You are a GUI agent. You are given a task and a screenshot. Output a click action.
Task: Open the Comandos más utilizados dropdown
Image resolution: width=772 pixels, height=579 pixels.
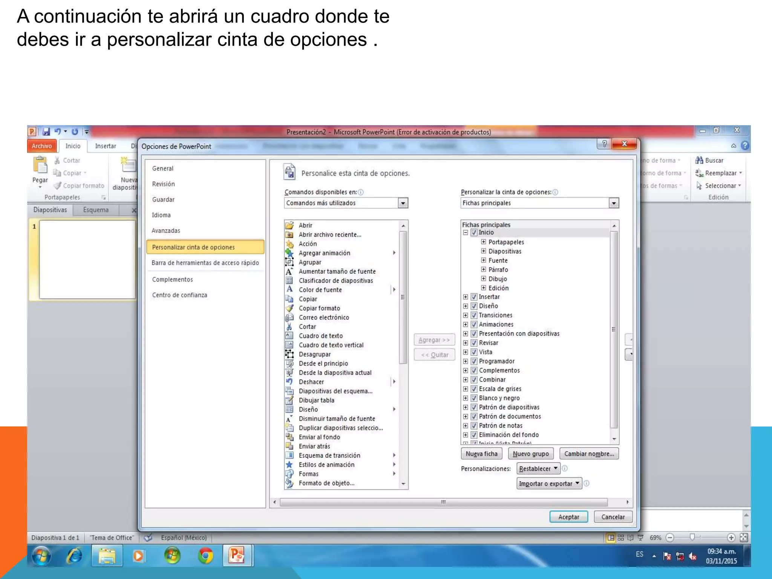coord(403,203)
